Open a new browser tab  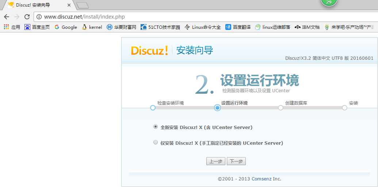coord(83,5)
